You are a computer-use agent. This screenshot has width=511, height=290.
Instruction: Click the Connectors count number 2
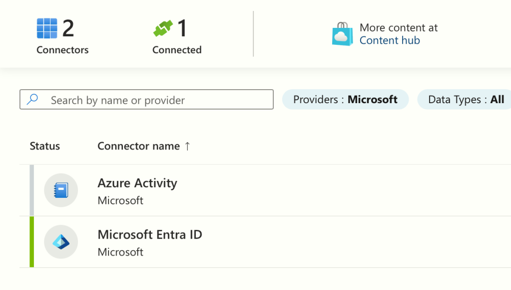68,28
